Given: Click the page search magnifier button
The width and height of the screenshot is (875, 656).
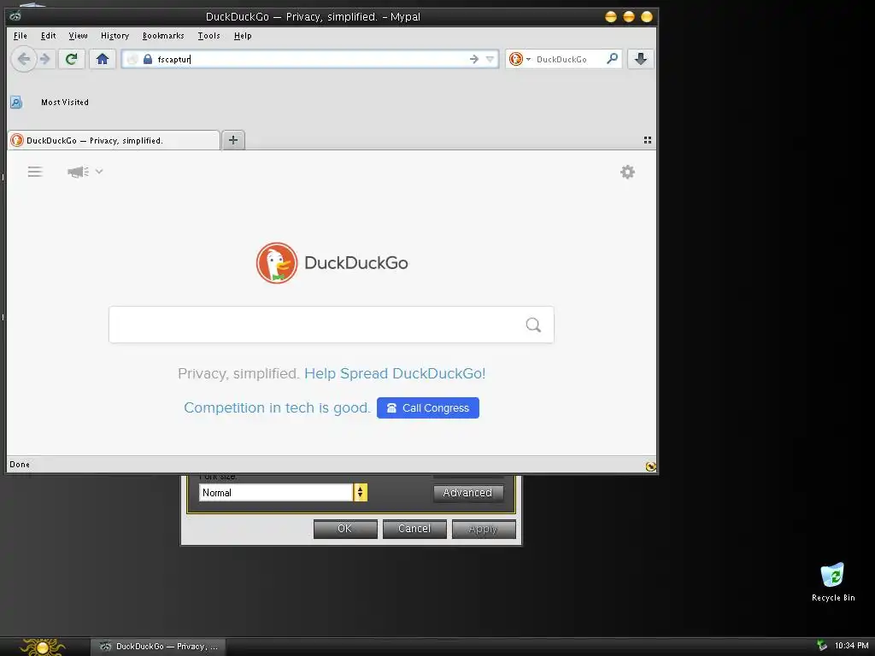Looking at the screenshot, I should point(533,325).
